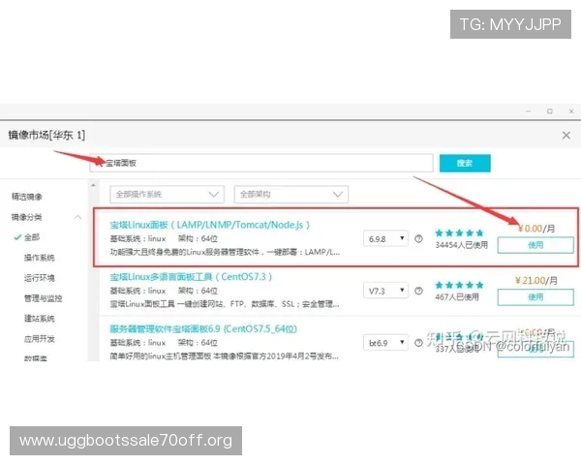Select 全部 category
Screen dimensions: 581x465
(x=32, y=237)
